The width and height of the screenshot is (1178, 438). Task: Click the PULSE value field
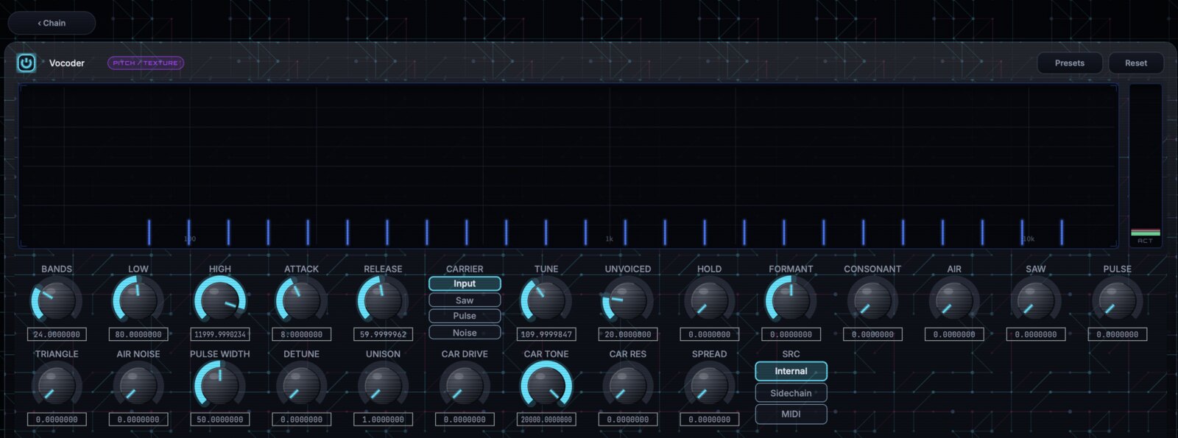[1118, 334]
